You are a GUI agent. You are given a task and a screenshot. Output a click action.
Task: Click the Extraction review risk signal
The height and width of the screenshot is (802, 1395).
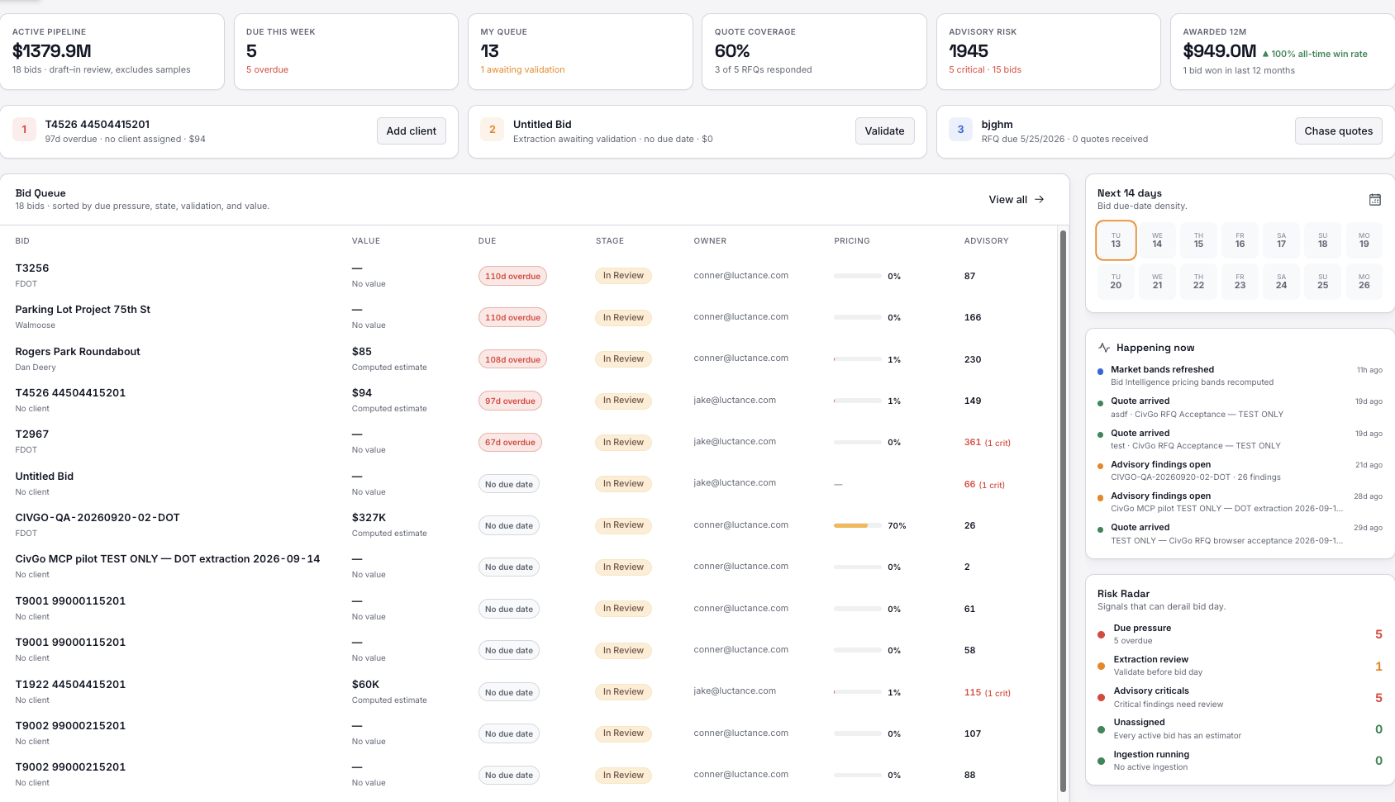point(1239,666)
